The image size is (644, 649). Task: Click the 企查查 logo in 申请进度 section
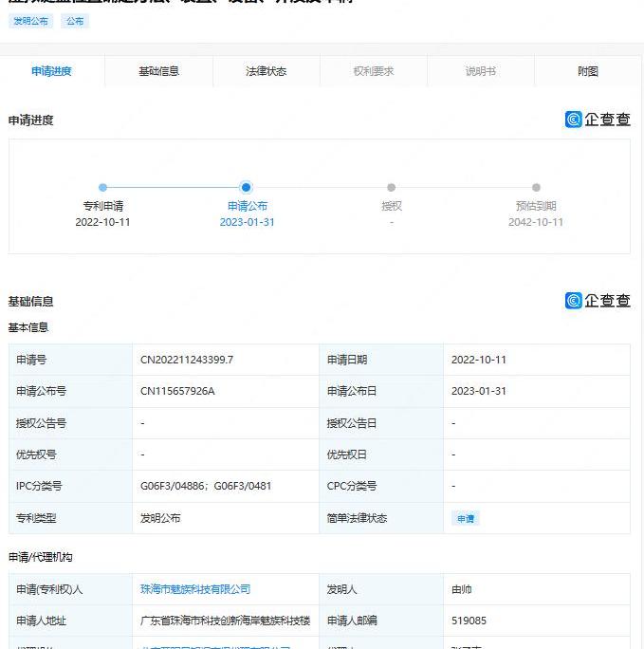click(x=598, y=120)
